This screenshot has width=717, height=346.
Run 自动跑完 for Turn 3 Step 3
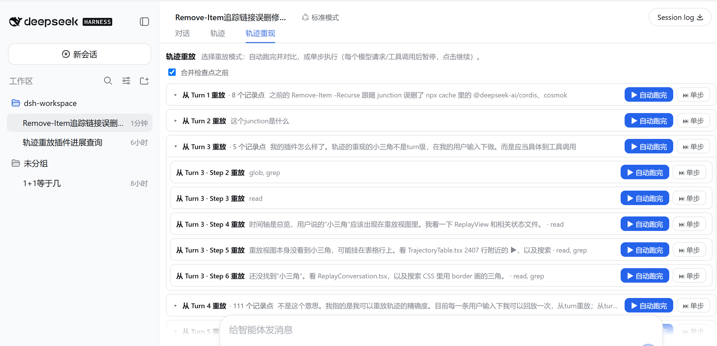(645, 198)
